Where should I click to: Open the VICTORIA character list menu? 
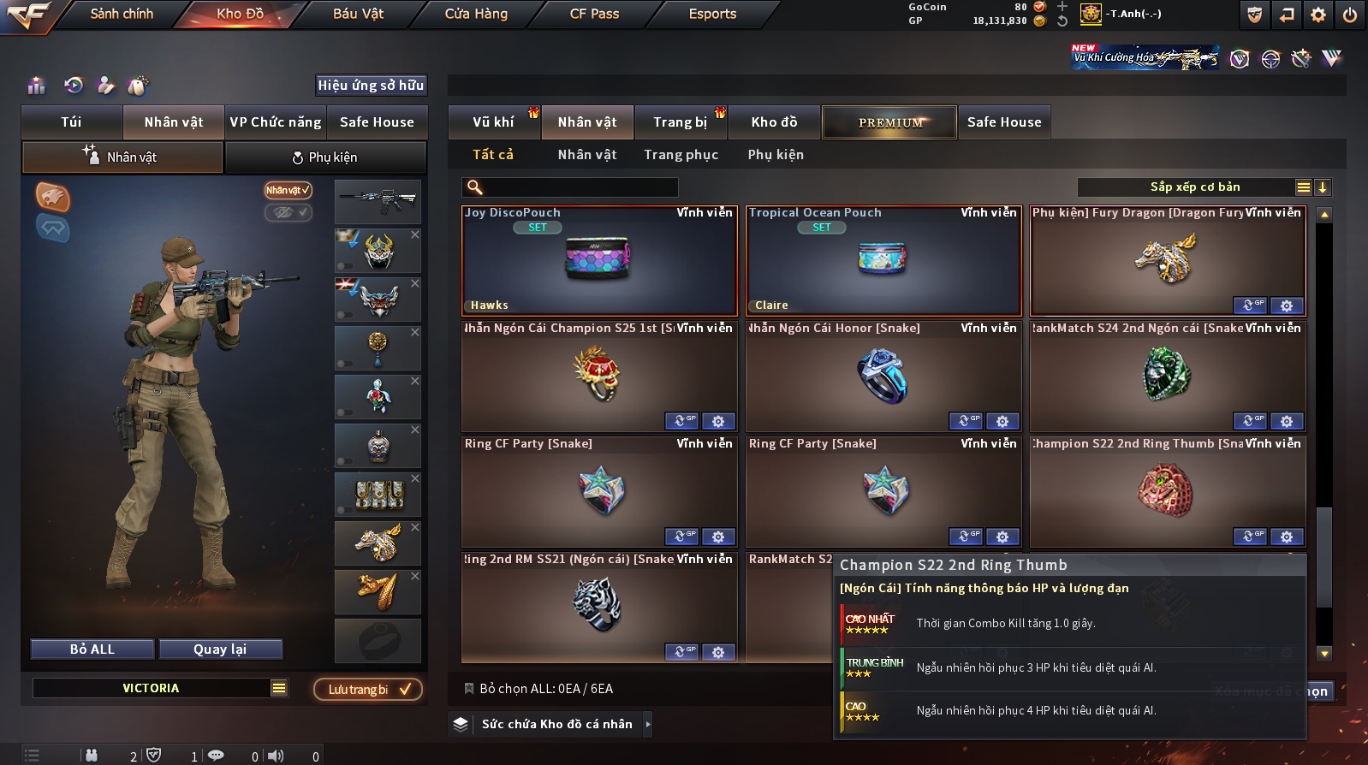(x=279, y=688)
